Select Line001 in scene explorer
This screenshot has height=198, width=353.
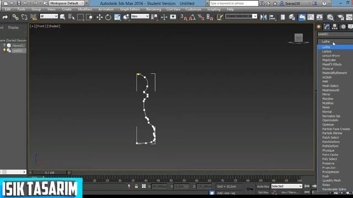[x=17, y=51]
